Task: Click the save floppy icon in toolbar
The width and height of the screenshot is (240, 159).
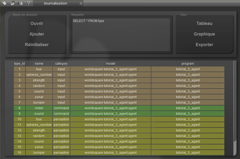Action: coord(20,3)
